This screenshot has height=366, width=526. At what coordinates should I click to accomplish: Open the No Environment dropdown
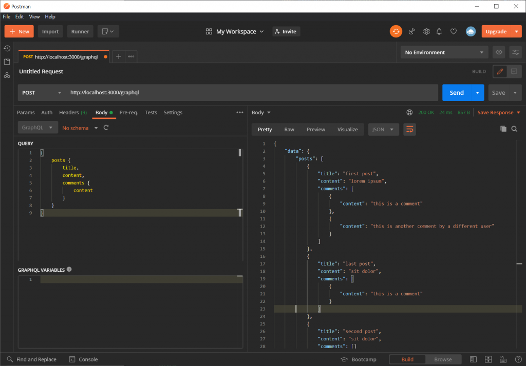click(443, 52)
